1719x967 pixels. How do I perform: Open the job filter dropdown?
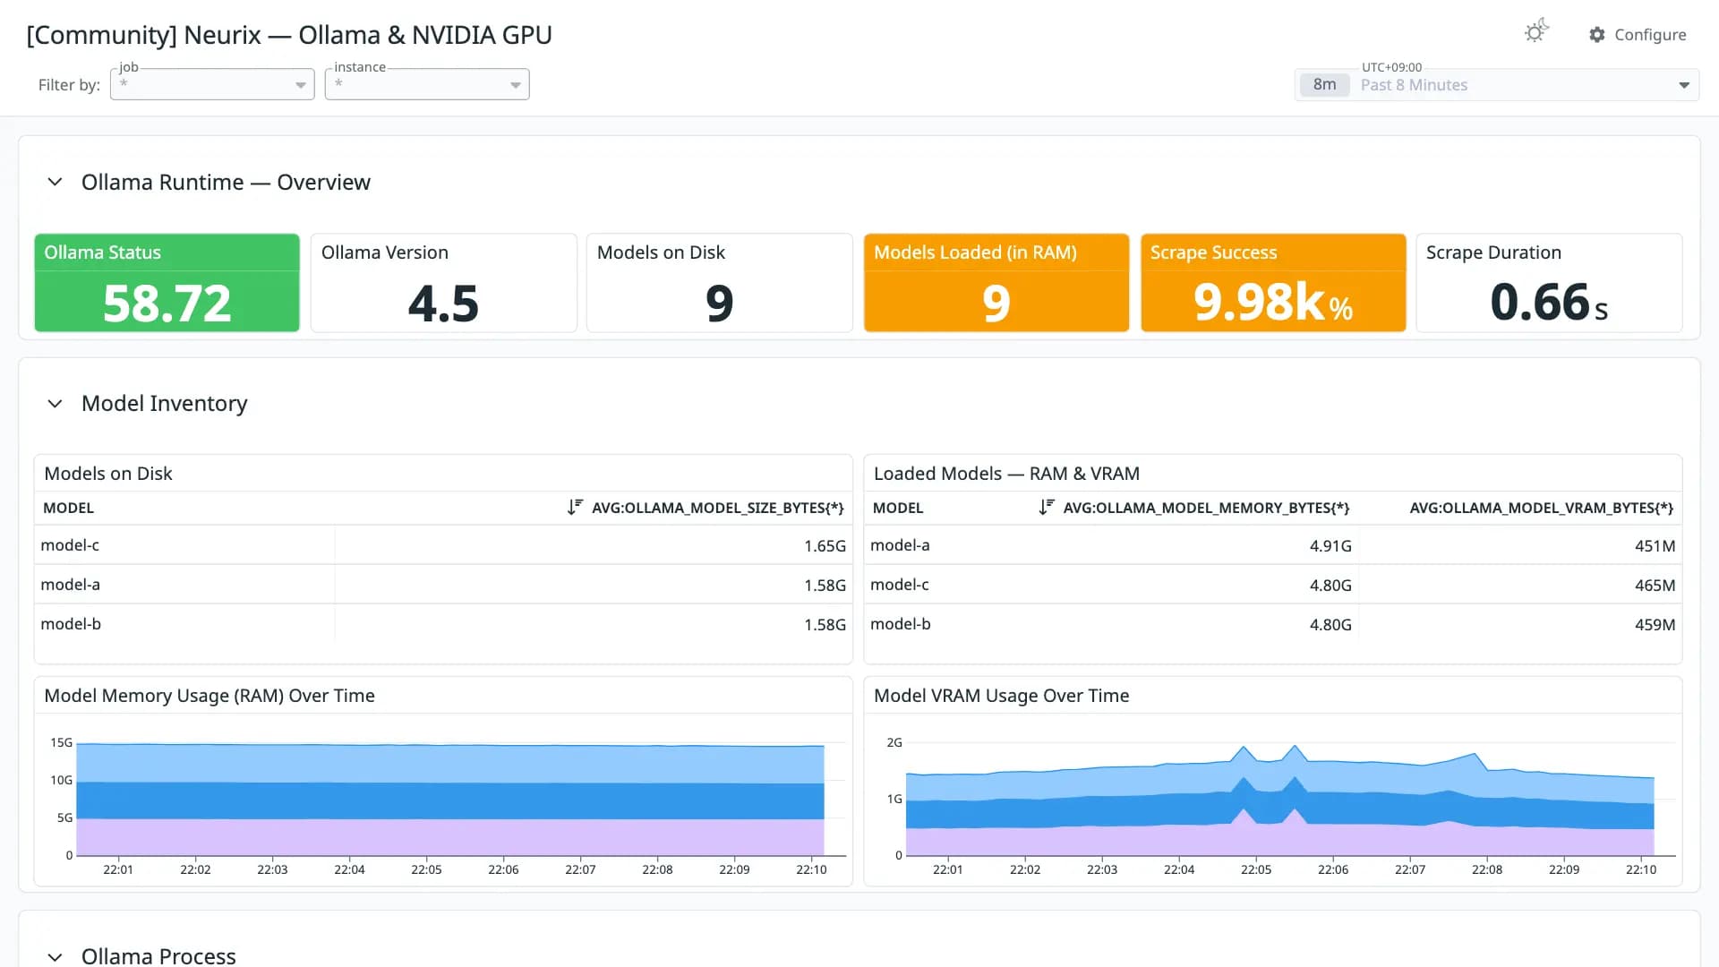coord(212,84)
